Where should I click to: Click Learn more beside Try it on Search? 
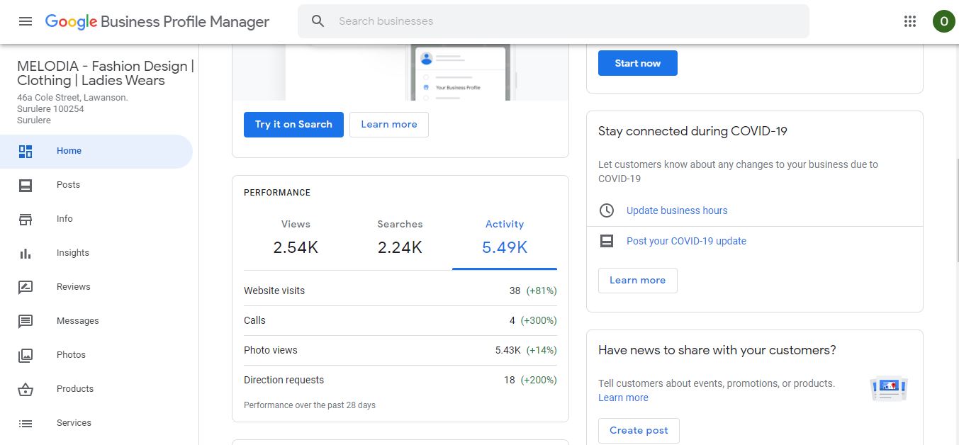[x=389, y=125]
